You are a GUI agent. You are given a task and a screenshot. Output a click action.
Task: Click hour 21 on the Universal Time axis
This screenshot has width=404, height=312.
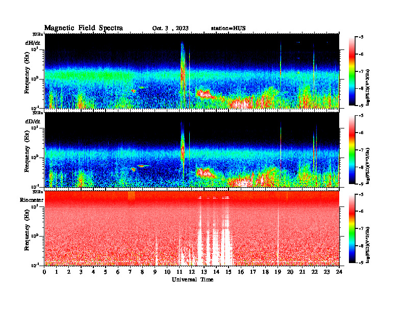302,272
